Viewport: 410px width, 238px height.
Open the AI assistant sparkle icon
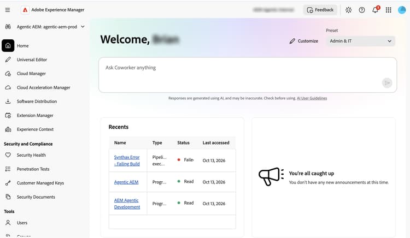(349, 10)
